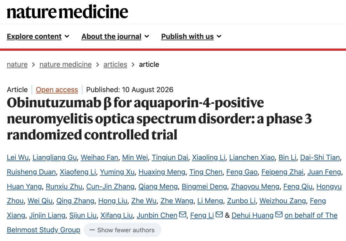Click the nature medicine logo
The width and height of the screenshot is (346, 241).
[x=68, y=12]
